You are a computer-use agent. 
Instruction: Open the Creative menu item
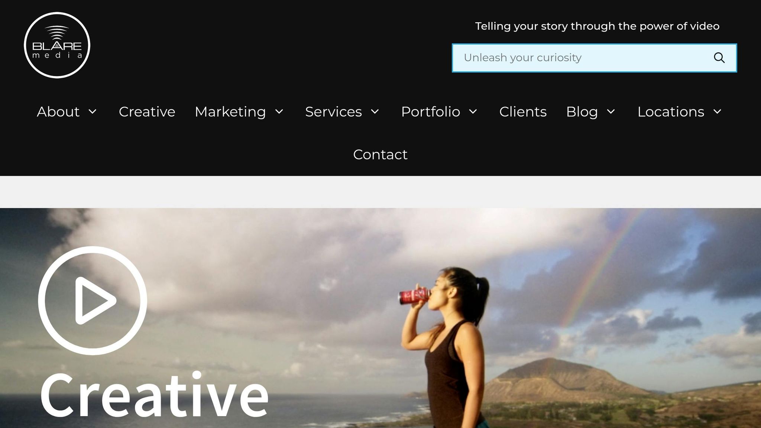pos(147,111)
